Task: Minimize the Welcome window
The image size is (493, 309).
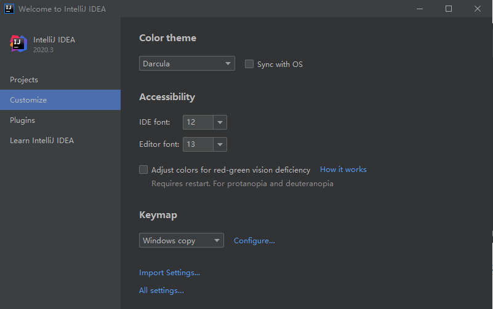Action: 420,9
